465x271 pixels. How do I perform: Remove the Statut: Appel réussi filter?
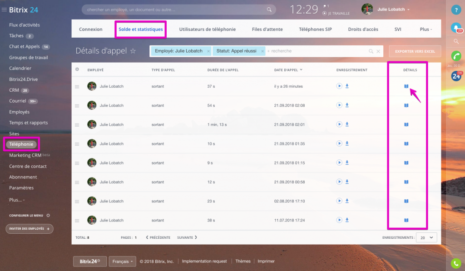(x=262, y=51)
